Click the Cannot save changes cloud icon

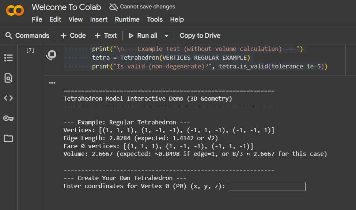[113, 7]
